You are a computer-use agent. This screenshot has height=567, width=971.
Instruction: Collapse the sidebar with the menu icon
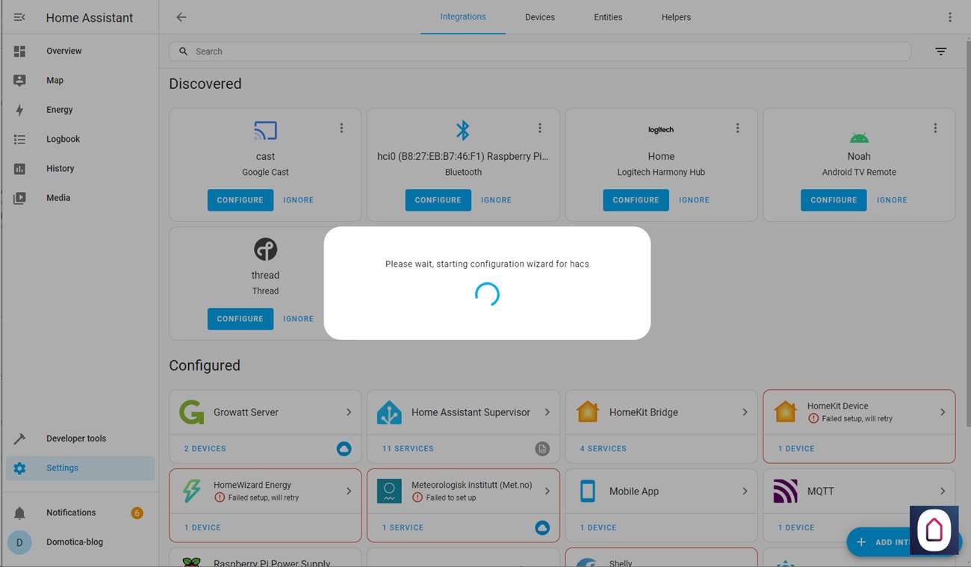[x=19, y=17]
